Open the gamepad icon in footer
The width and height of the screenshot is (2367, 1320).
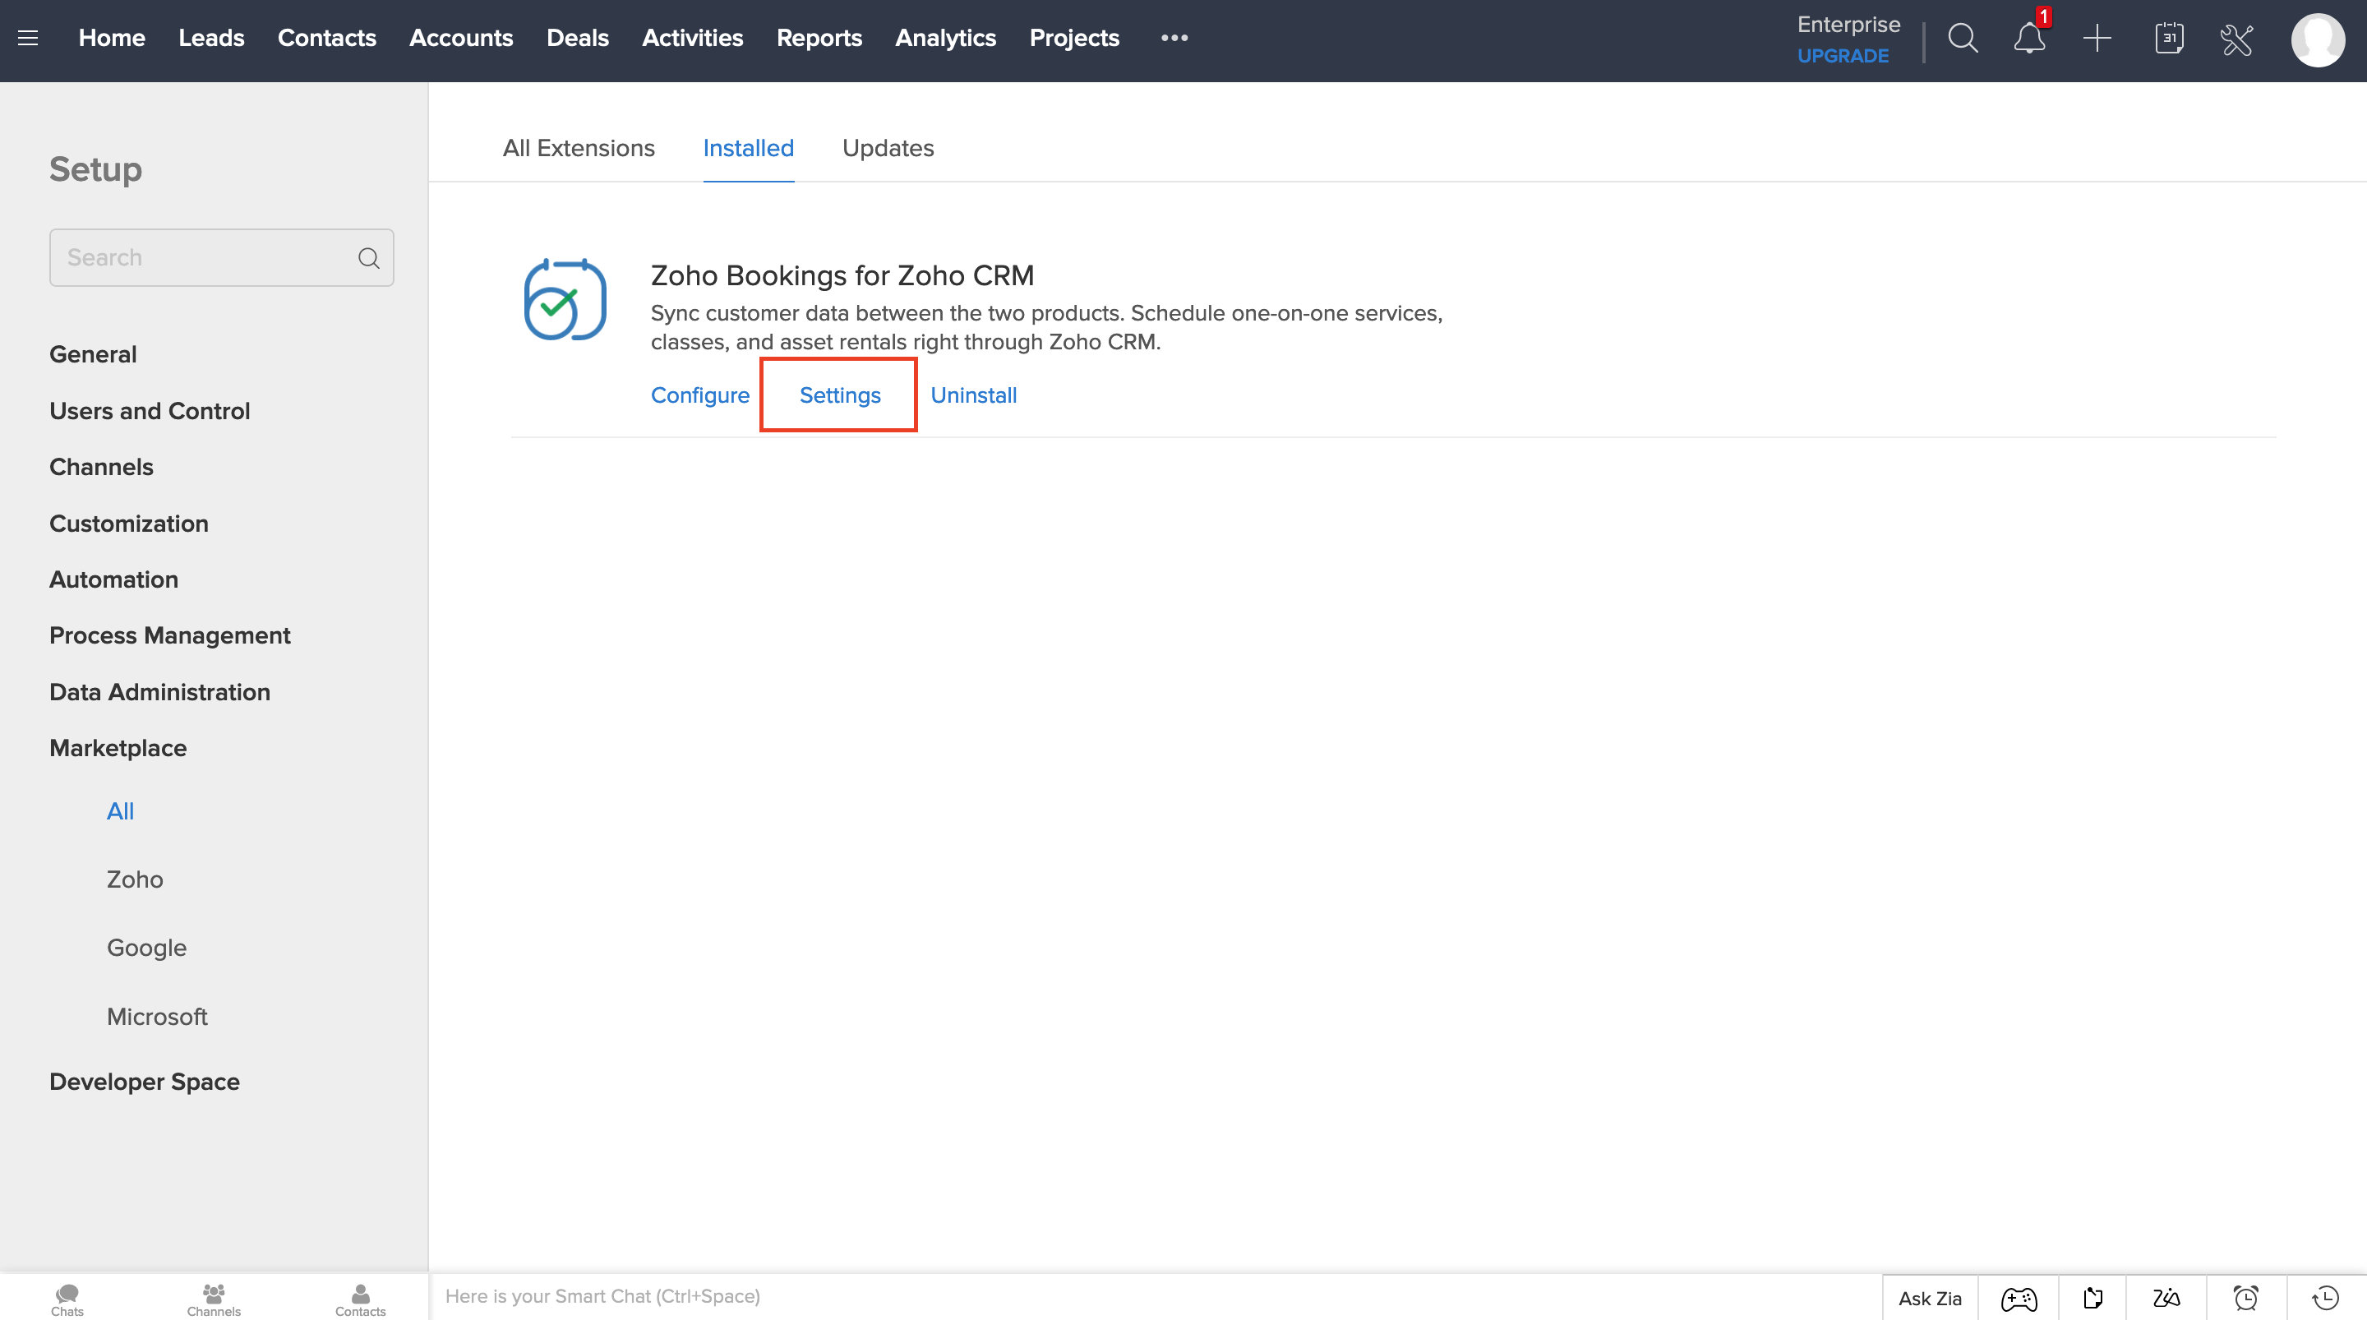(x=2019, y=1297)
